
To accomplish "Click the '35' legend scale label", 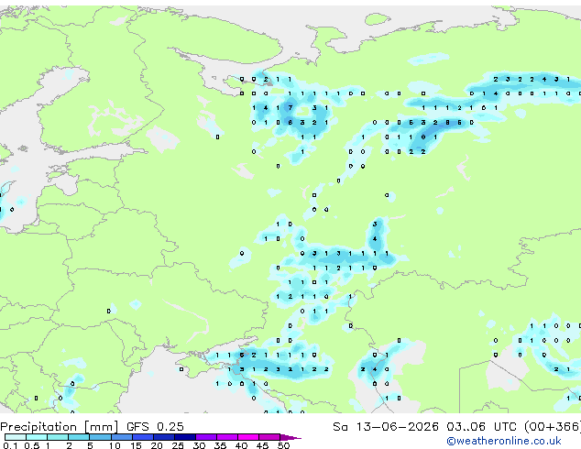I will (220, 445).
